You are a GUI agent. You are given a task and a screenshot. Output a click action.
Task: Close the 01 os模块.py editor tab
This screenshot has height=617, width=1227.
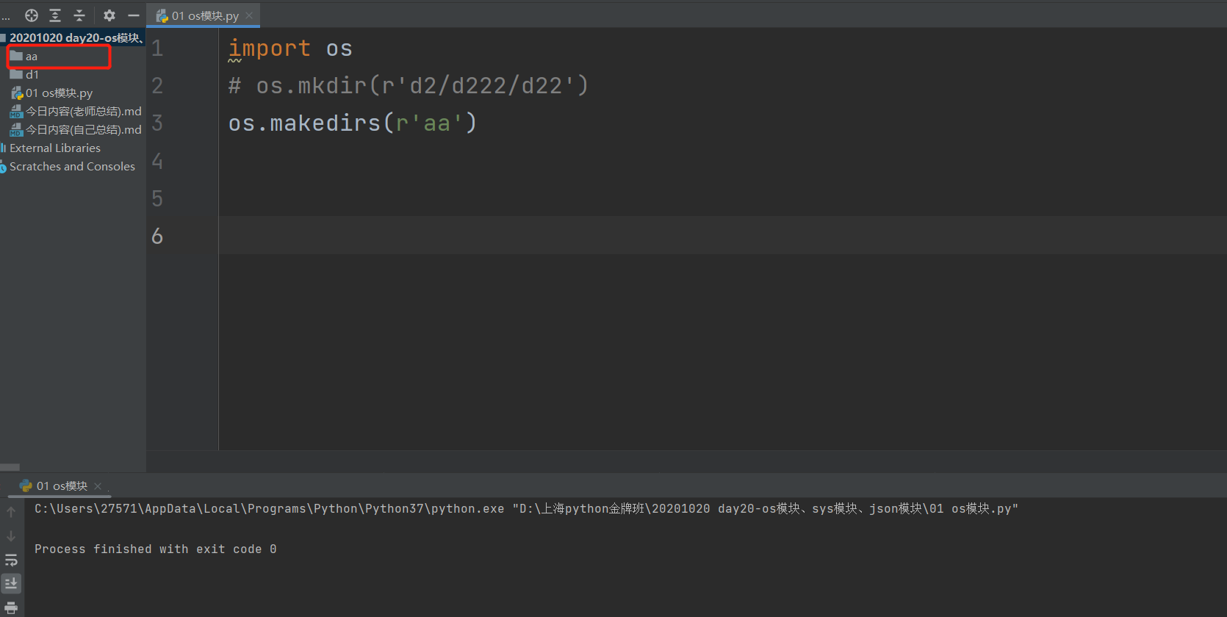[249, 15]
